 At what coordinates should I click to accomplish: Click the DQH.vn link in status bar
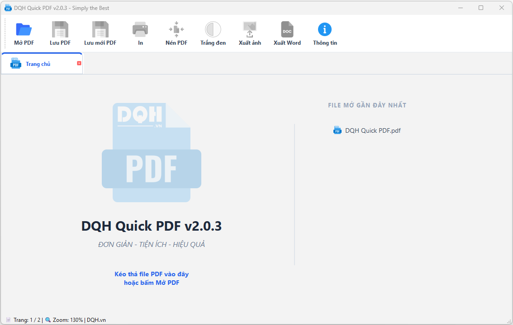pos(96,320)
